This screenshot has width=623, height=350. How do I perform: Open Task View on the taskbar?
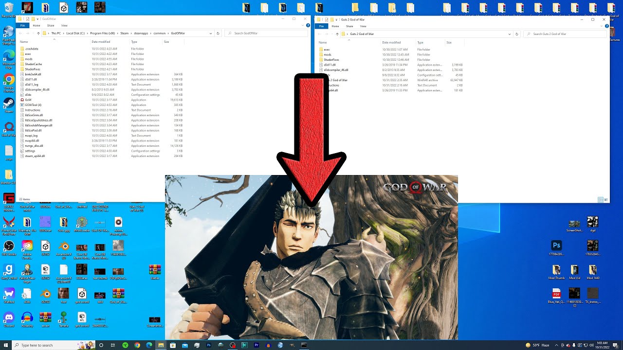click(113, 345)
